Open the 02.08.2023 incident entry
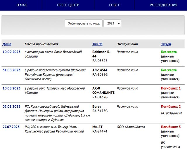This screenshot has height=150, width=187. click(11, 107)
